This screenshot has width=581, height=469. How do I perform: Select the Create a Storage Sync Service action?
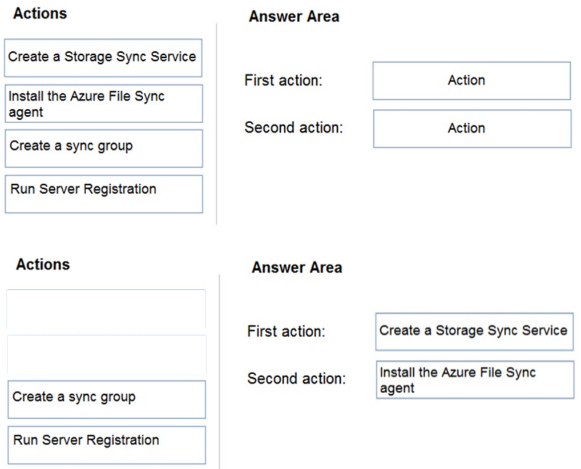[103, 57]
